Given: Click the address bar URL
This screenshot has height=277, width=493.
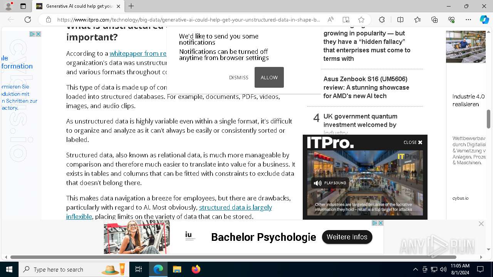Looking at the screenshot, I should (188, 20).
